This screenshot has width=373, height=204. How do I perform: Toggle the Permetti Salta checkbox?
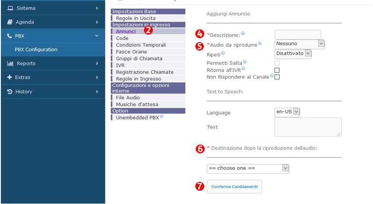coord(277,63)
